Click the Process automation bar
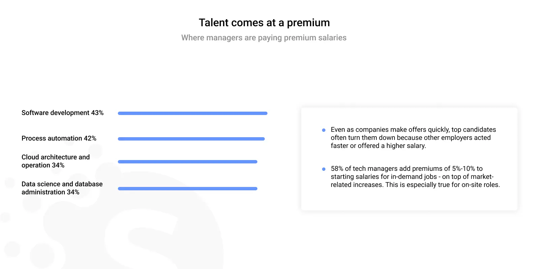The width and height of the screenshot is (539, 269). tap(191, 139)
